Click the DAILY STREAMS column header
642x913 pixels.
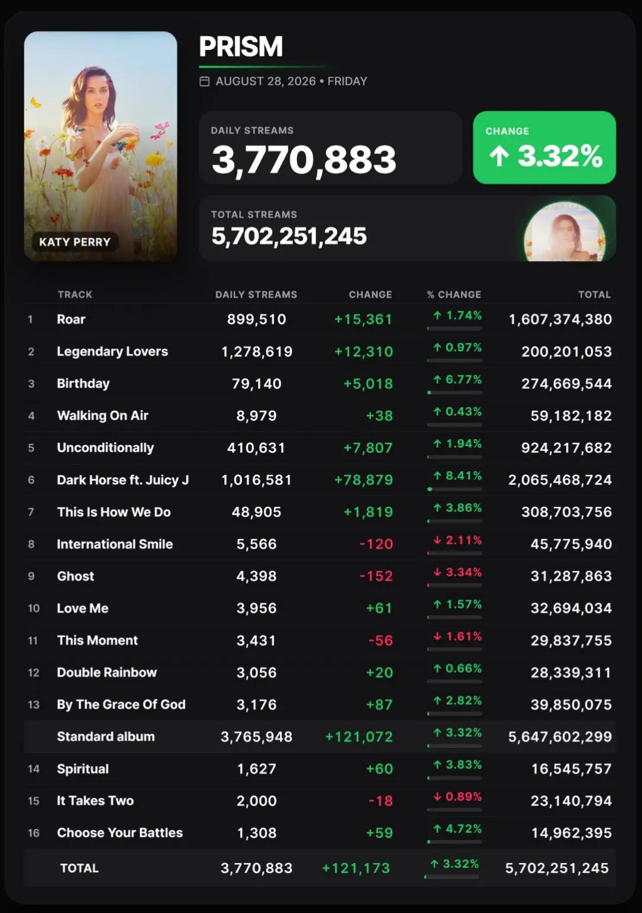click(256, 294)
